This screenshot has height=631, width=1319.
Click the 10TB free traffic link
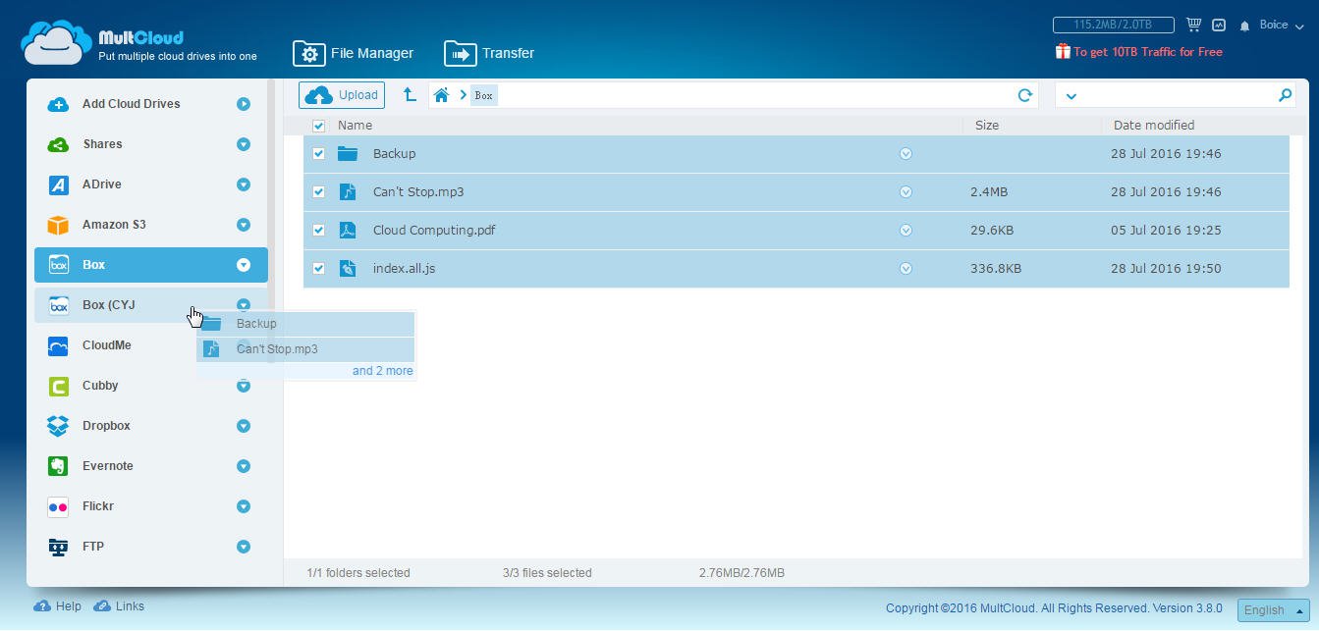coord(1146,52)
